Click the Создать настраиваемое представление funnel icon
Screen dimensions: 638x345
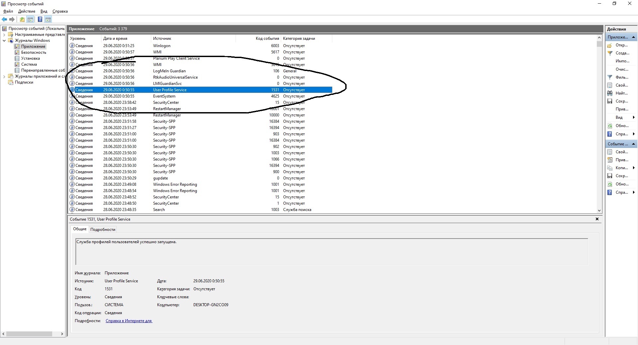(610, 53)
